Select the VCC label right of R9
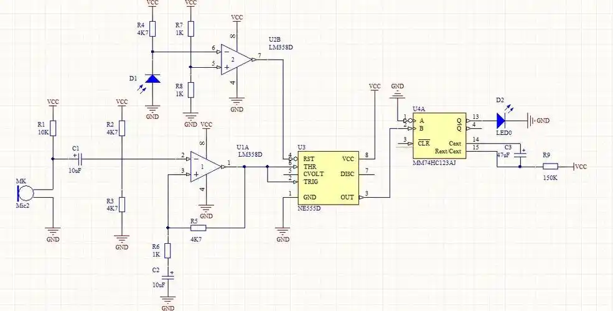 [581, 167]
